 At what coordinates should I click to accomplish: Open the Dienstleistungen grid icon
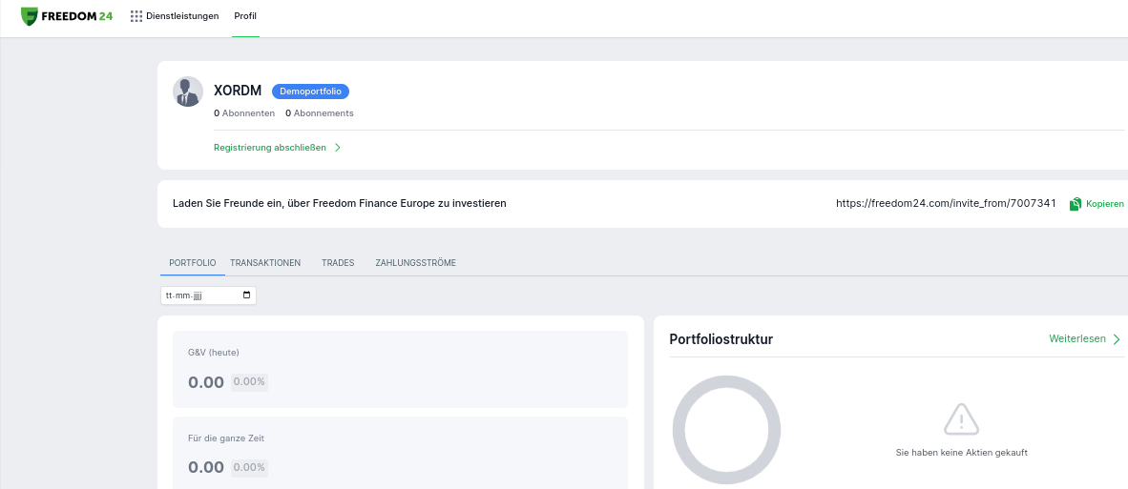136,16
